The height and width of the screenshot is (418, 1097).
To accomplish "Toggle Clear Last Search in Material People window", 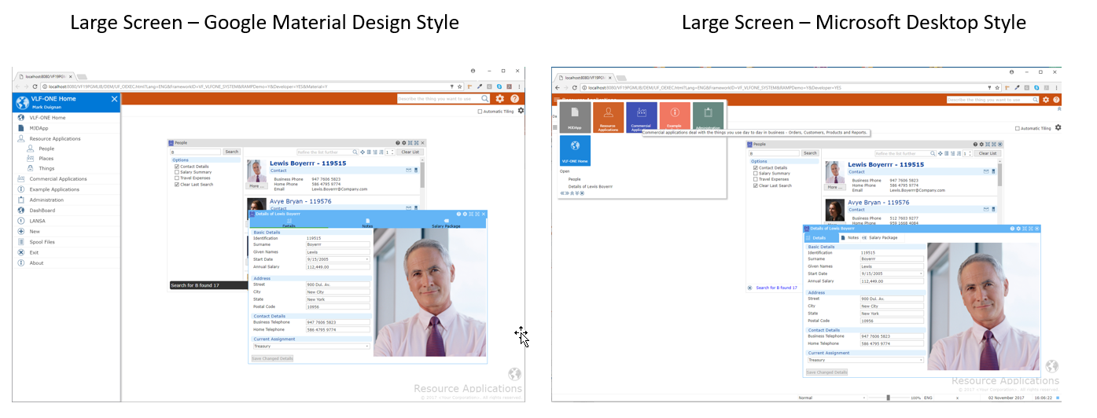I will (x=177, y=185).
